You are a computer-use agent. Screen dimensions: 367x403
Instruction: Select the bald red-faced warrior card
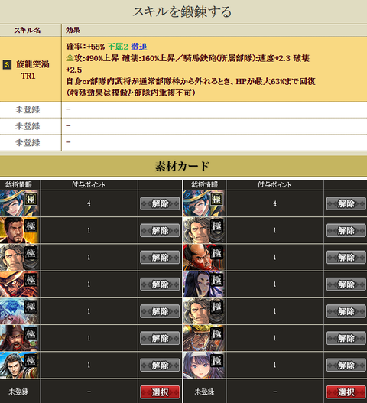tap(204, 257)
